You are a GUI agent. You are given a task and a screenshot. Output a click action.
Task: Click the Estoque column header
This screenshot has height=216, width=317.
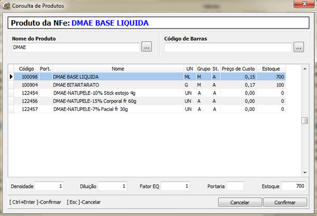271,69
